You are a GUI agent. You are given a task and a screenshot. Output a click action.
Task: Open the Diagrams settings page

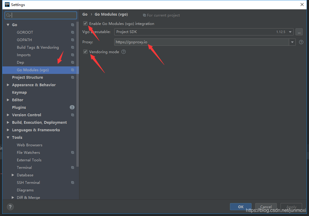pyautogui.click(x=25, y=190)
